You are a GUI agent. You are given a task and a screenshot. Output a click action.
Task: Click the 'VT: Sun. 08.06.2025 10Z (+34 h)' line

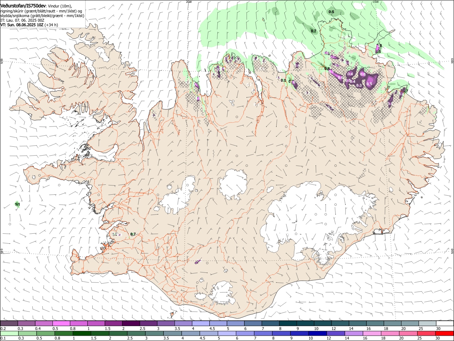29,25
